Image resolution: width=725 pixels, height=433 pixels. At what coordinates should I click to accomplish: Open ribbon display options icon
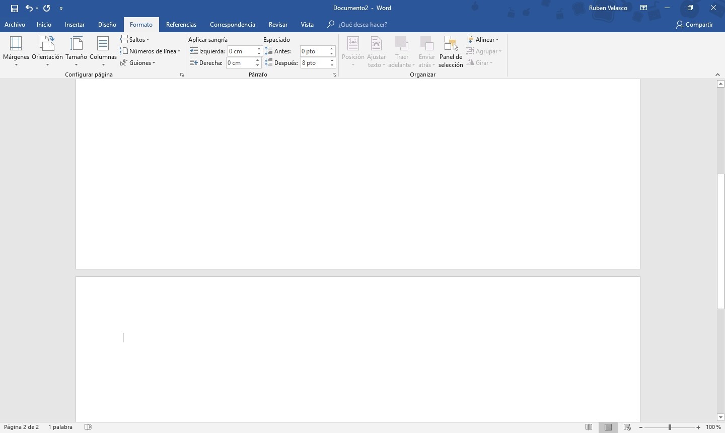[x=643, y=8]
